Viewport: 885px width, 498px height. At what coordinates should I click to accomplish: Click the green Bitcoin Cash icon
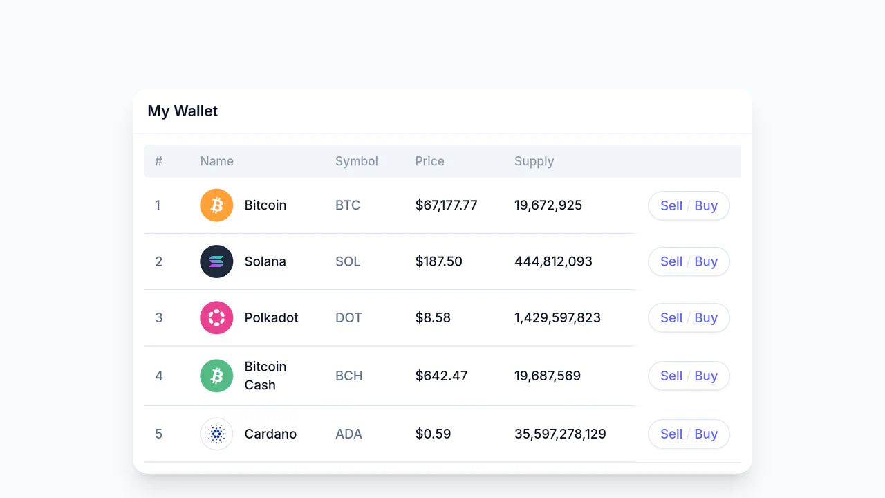(x=216, y=376)
